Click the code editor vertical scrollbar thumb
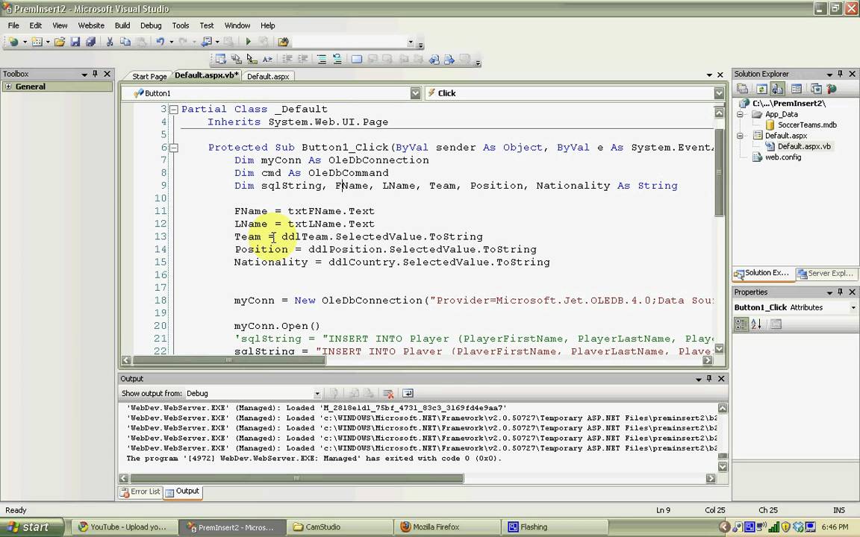The width and height of the screenshot is (860, 537). pyautogui.click(x=719, y=173)
